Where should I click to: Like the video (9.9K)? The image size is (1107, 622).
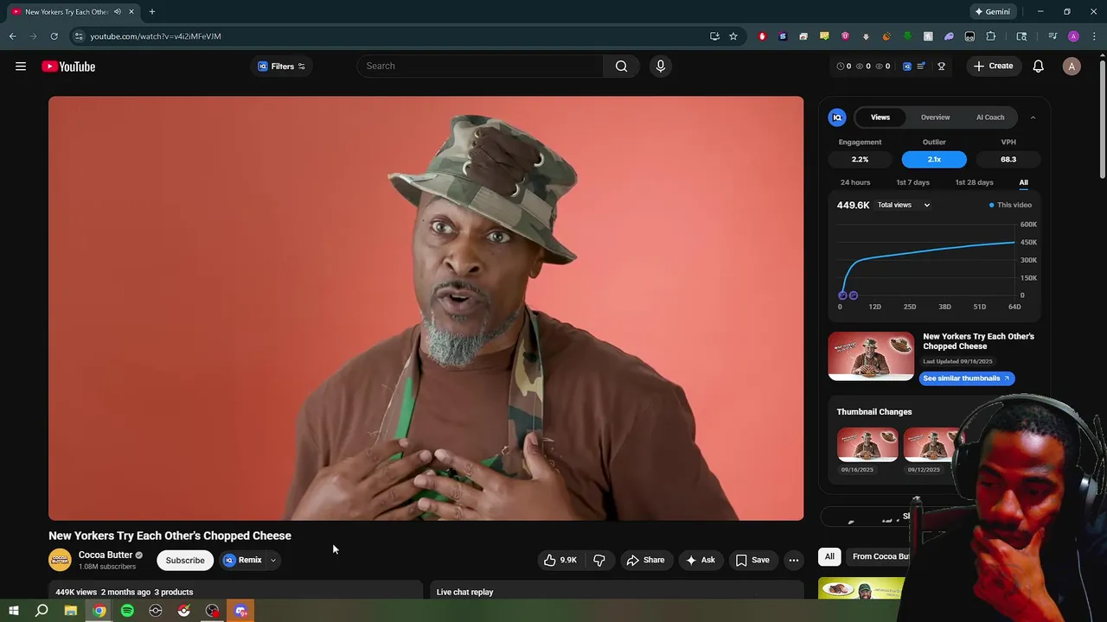tap(560, 560)
